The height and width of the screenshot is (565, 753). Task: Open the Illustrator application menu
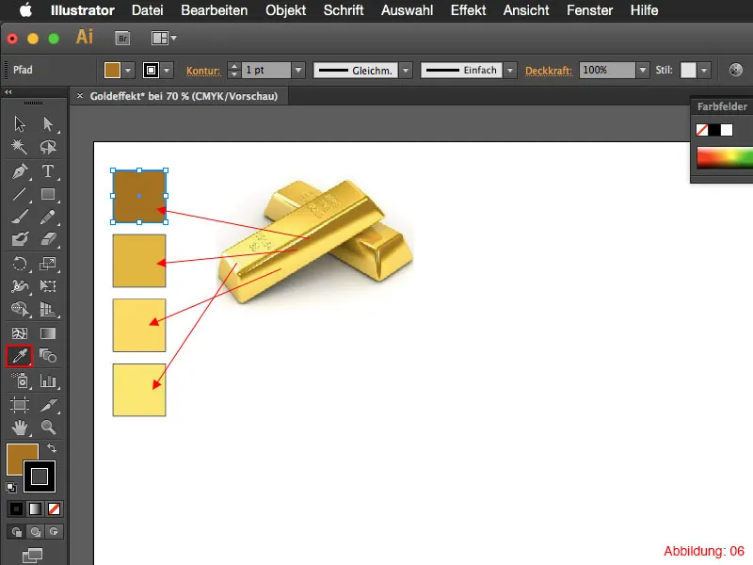[83, 10]
